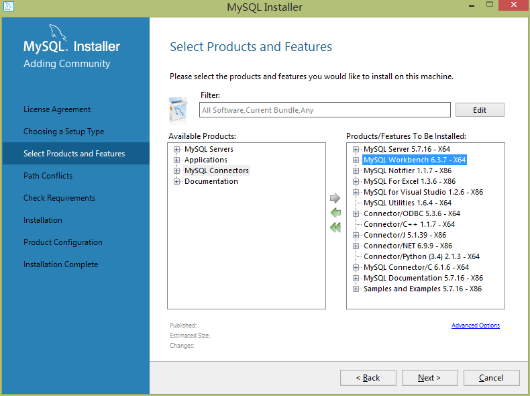The height and width of the screenshot is (396, 530).
Task: Click the remove all double arrow icon
Action: [x=335, y=228]
